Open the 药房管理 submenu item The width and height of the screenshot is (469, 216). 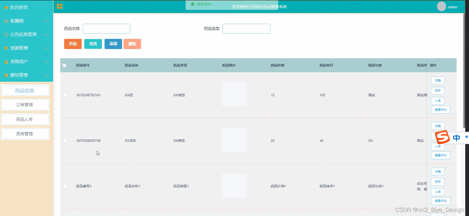click(x=25, y=134)
